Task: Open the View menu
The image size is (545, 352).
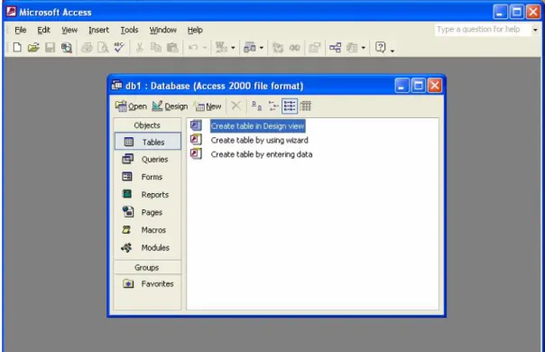Action: 69,30
